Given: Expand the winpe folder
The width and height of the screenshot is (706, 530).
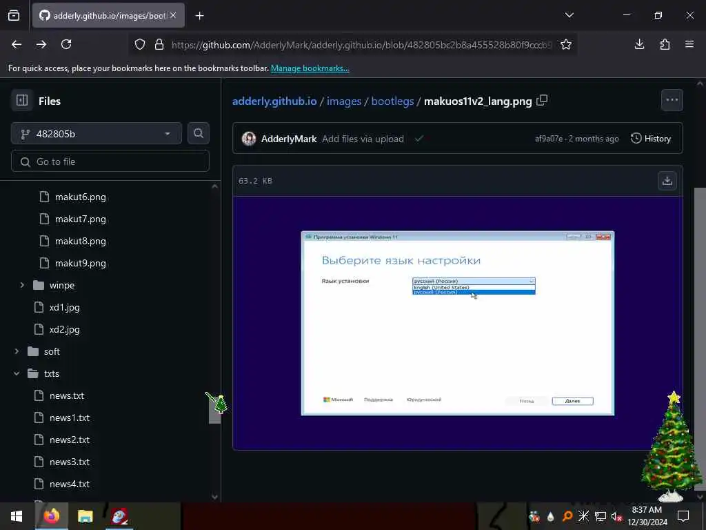Looking at the screenshot, I should coord(22,285).
